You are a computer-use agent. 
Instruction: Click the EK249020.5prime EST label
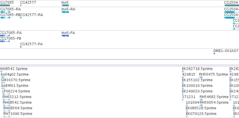[197, 91]
